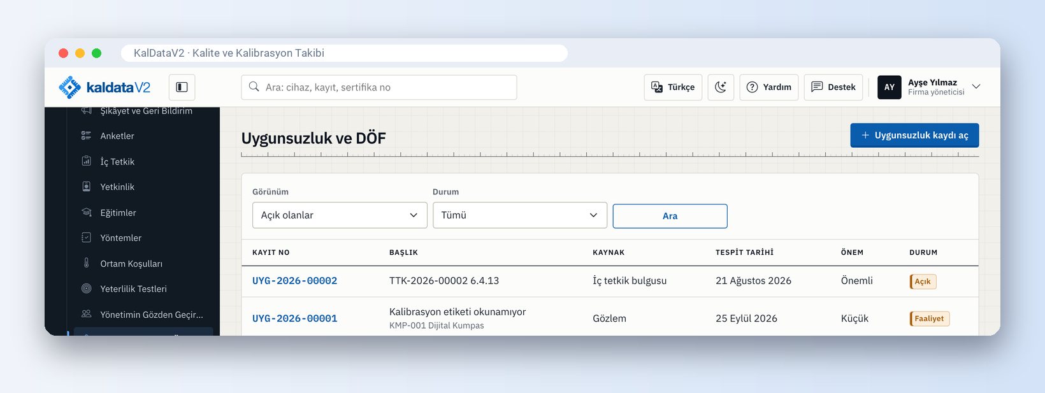The height and width of the screenshot is (393, 1045).
Task: Click the İç Tetkik clipboard icon
Action: pos(86,161)
